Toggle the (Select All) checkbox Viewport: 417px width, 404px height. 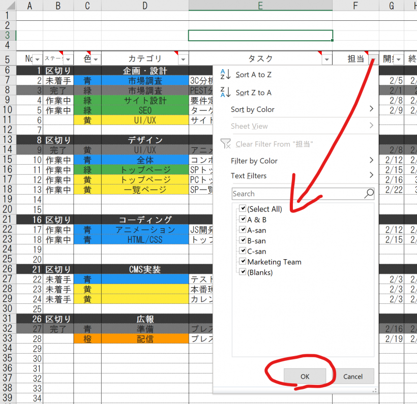pyautogui.click(x=243, y=209)
